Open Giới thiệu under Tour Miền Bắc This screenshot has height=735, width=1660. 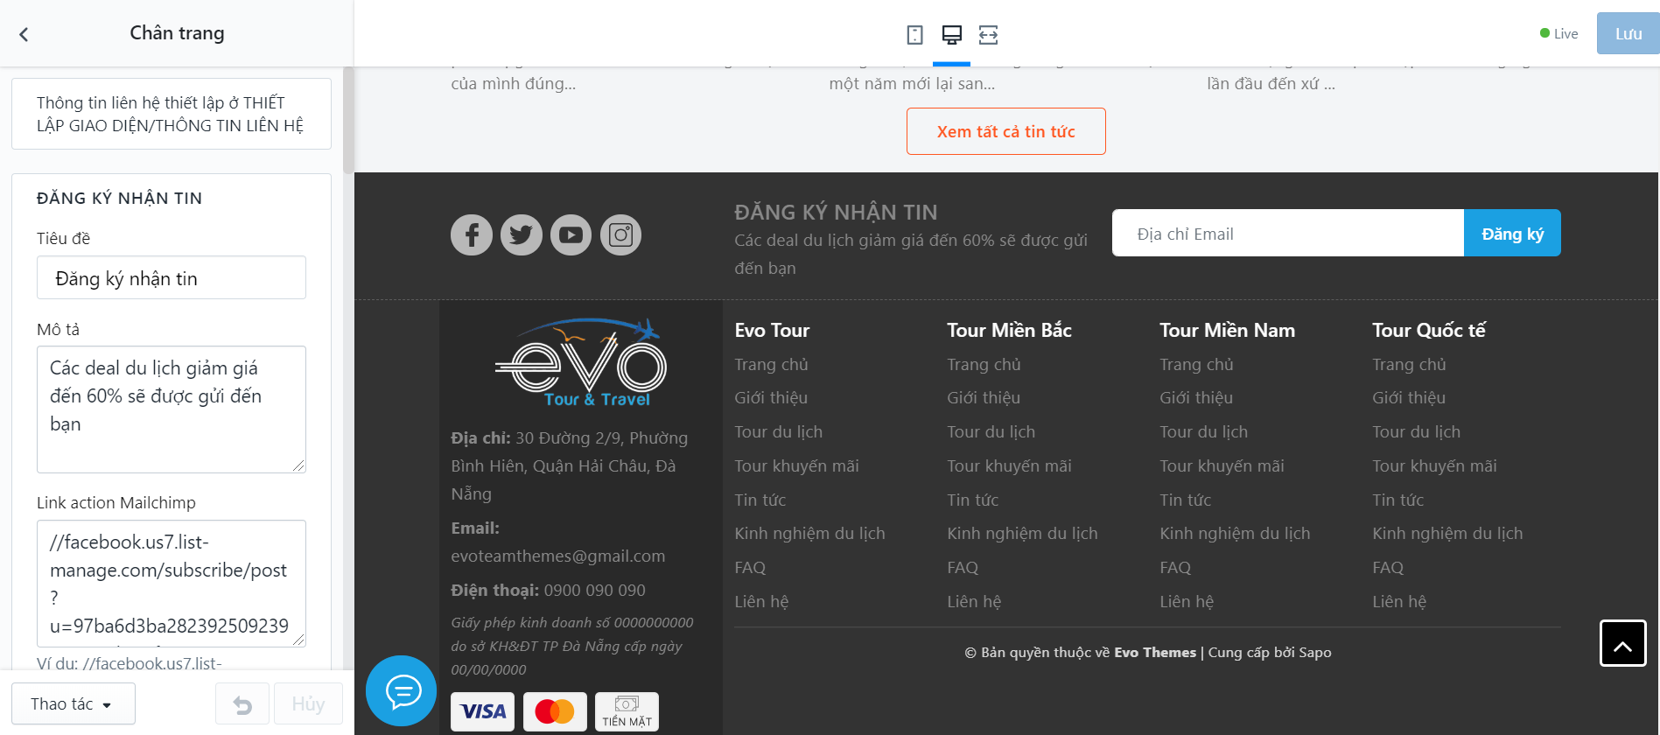click(984, 398)
